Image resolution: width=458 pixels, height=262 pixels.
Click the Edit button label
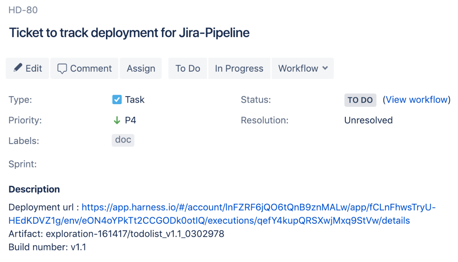[x=33, y=69]
